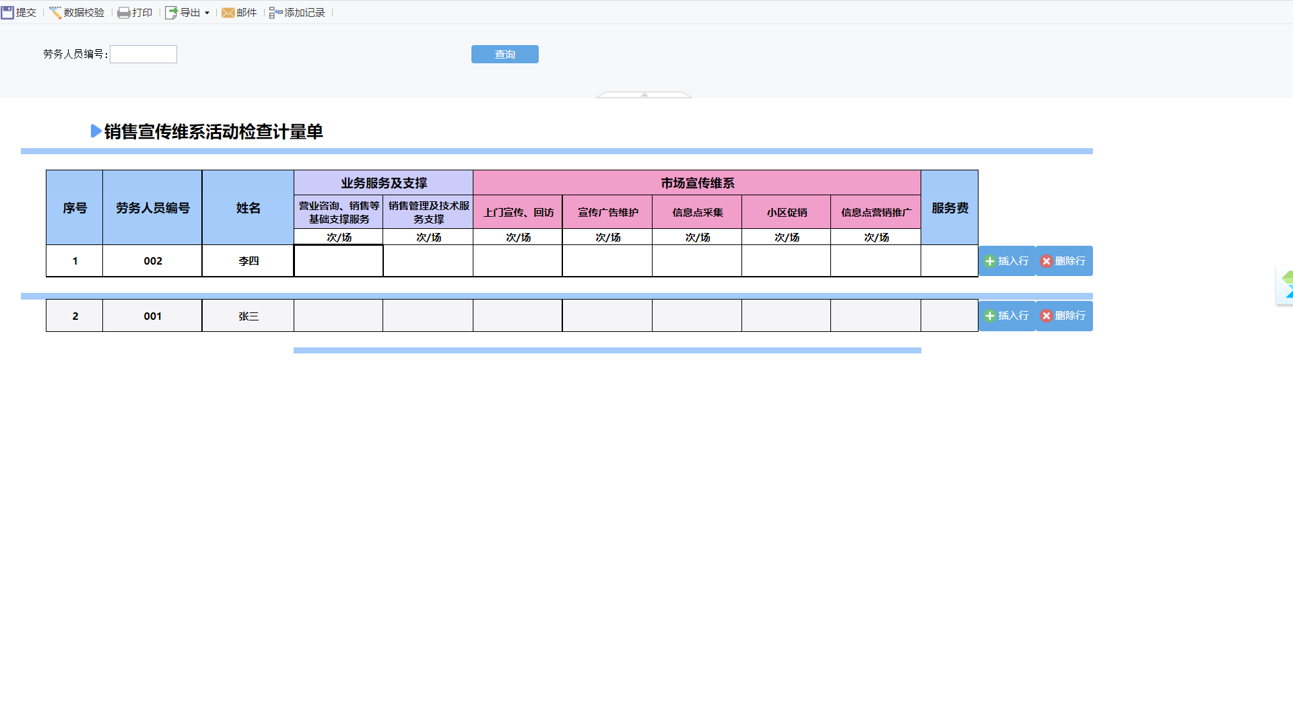Click the 002 personnel number cell

[153, 261]
